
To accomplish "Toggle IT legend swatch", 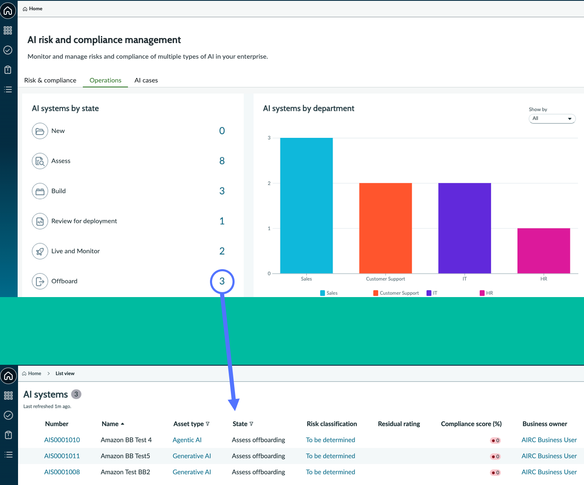I will coord(429,293).
